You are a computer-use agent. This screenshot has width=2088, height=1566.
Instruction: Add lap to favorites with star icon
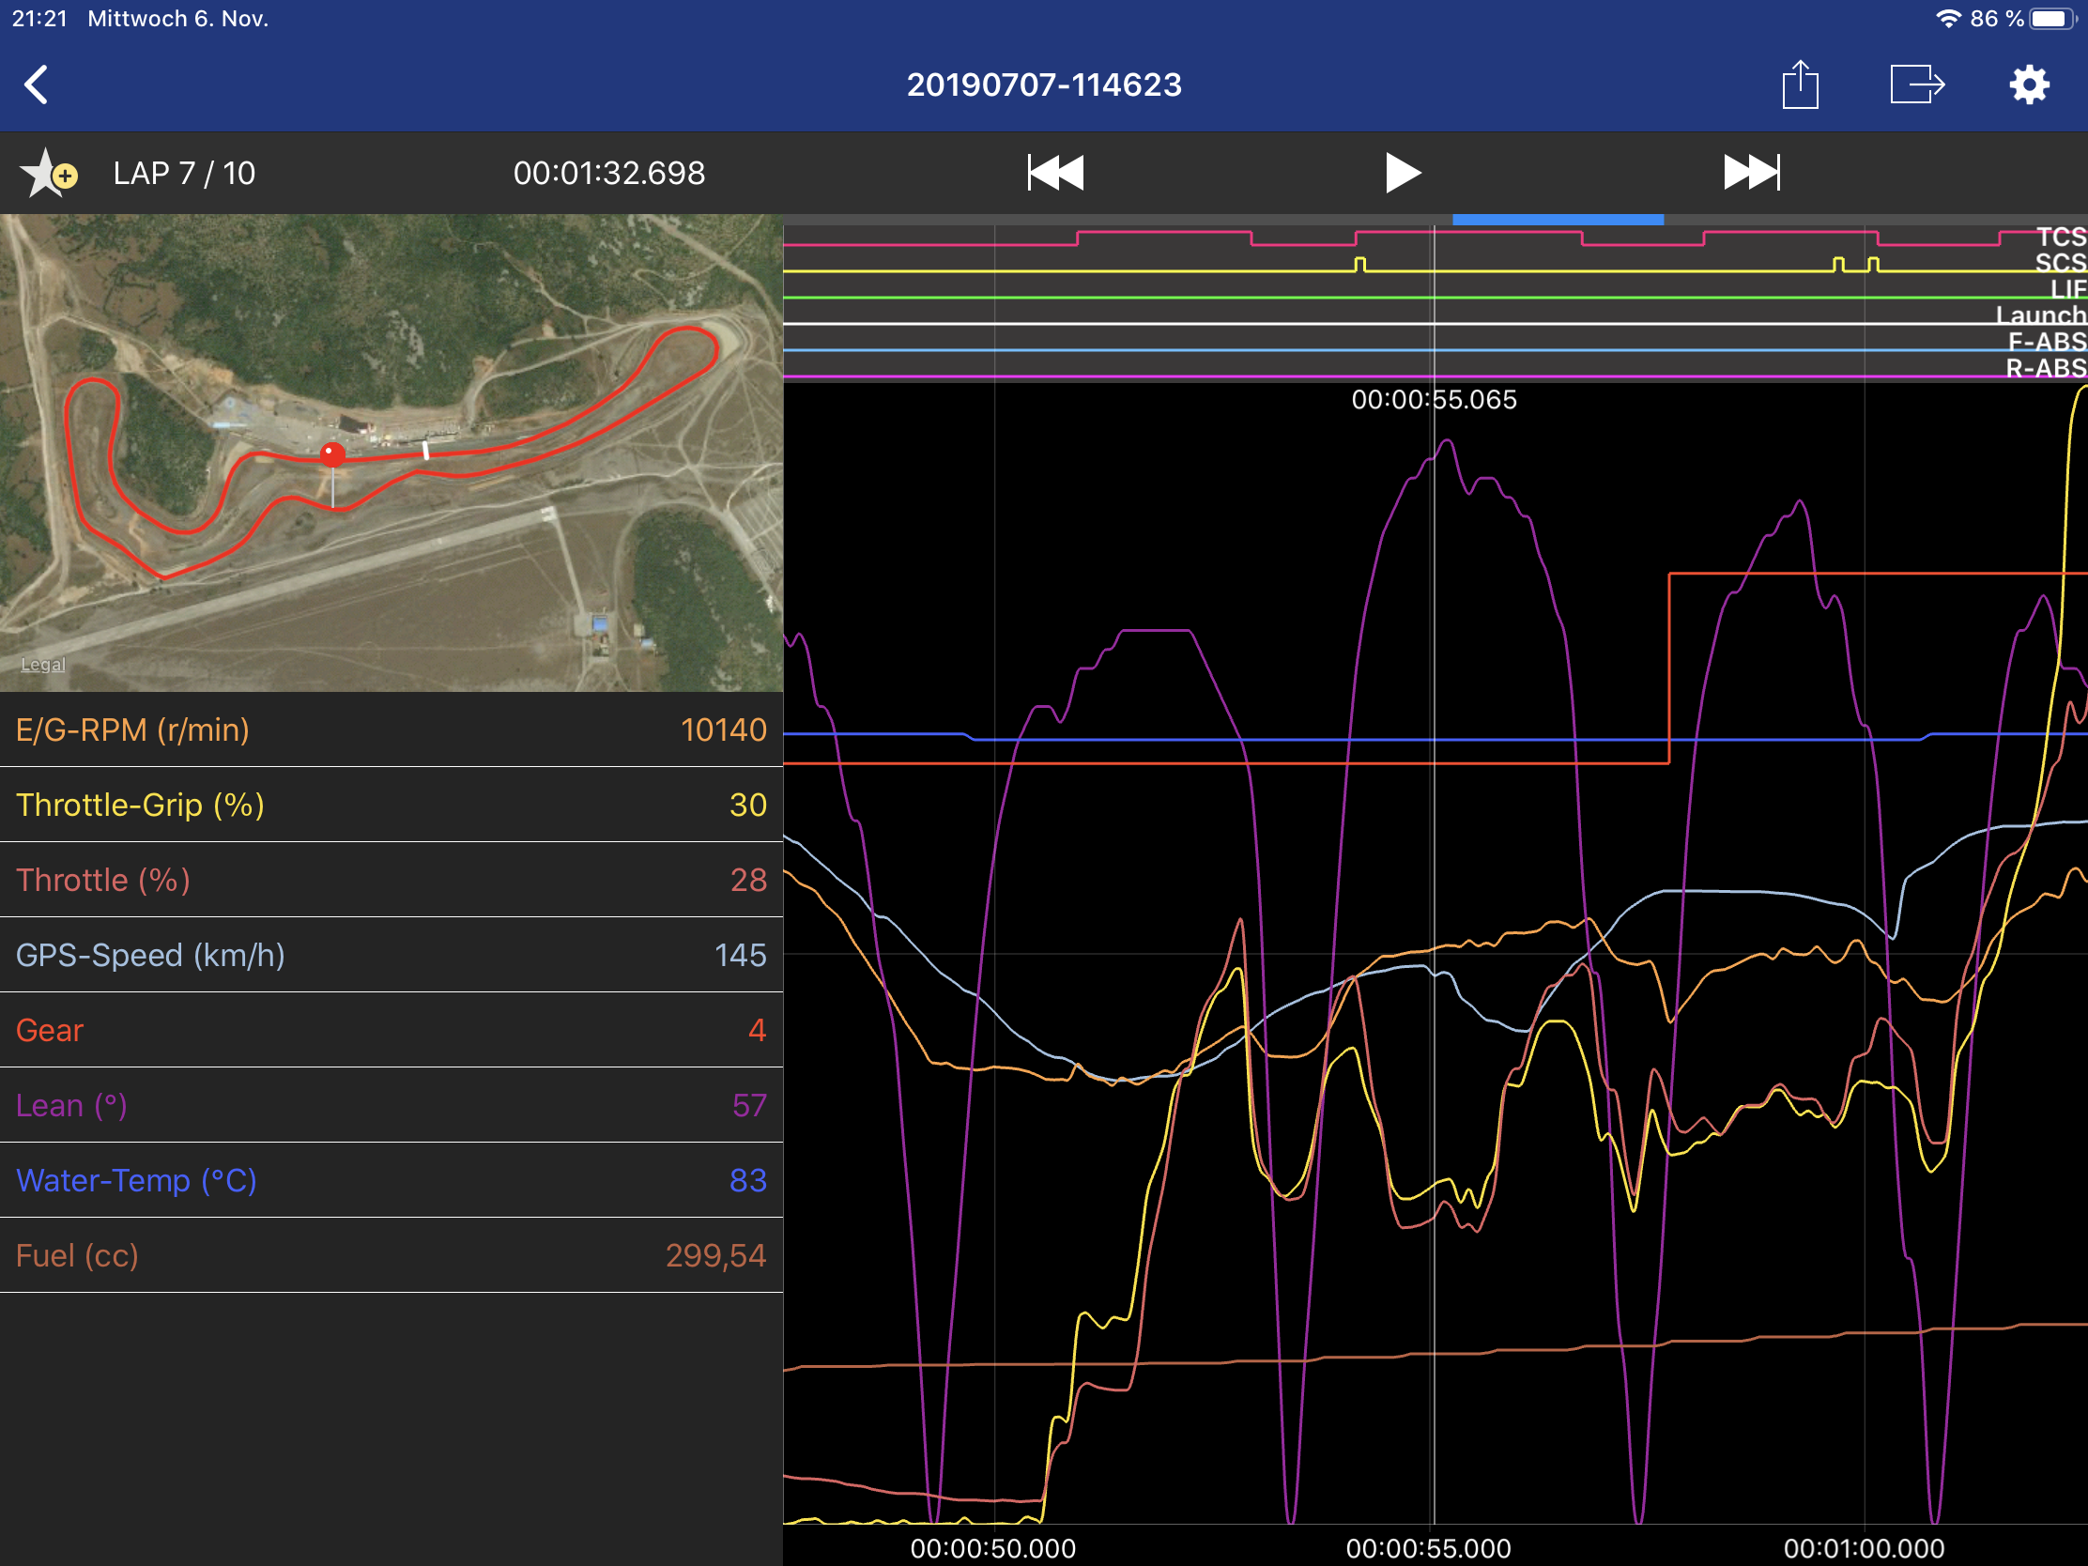(x=47, y=174)
